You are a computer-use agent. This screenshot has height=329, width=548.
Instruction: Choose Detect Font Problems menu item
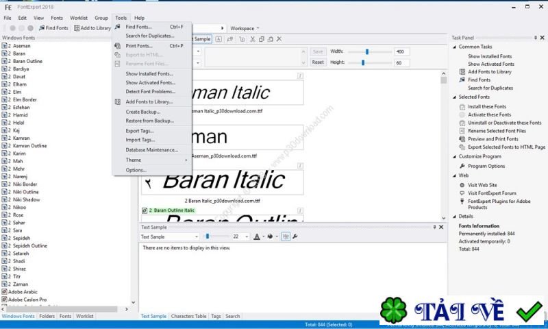tap(152, 92)
